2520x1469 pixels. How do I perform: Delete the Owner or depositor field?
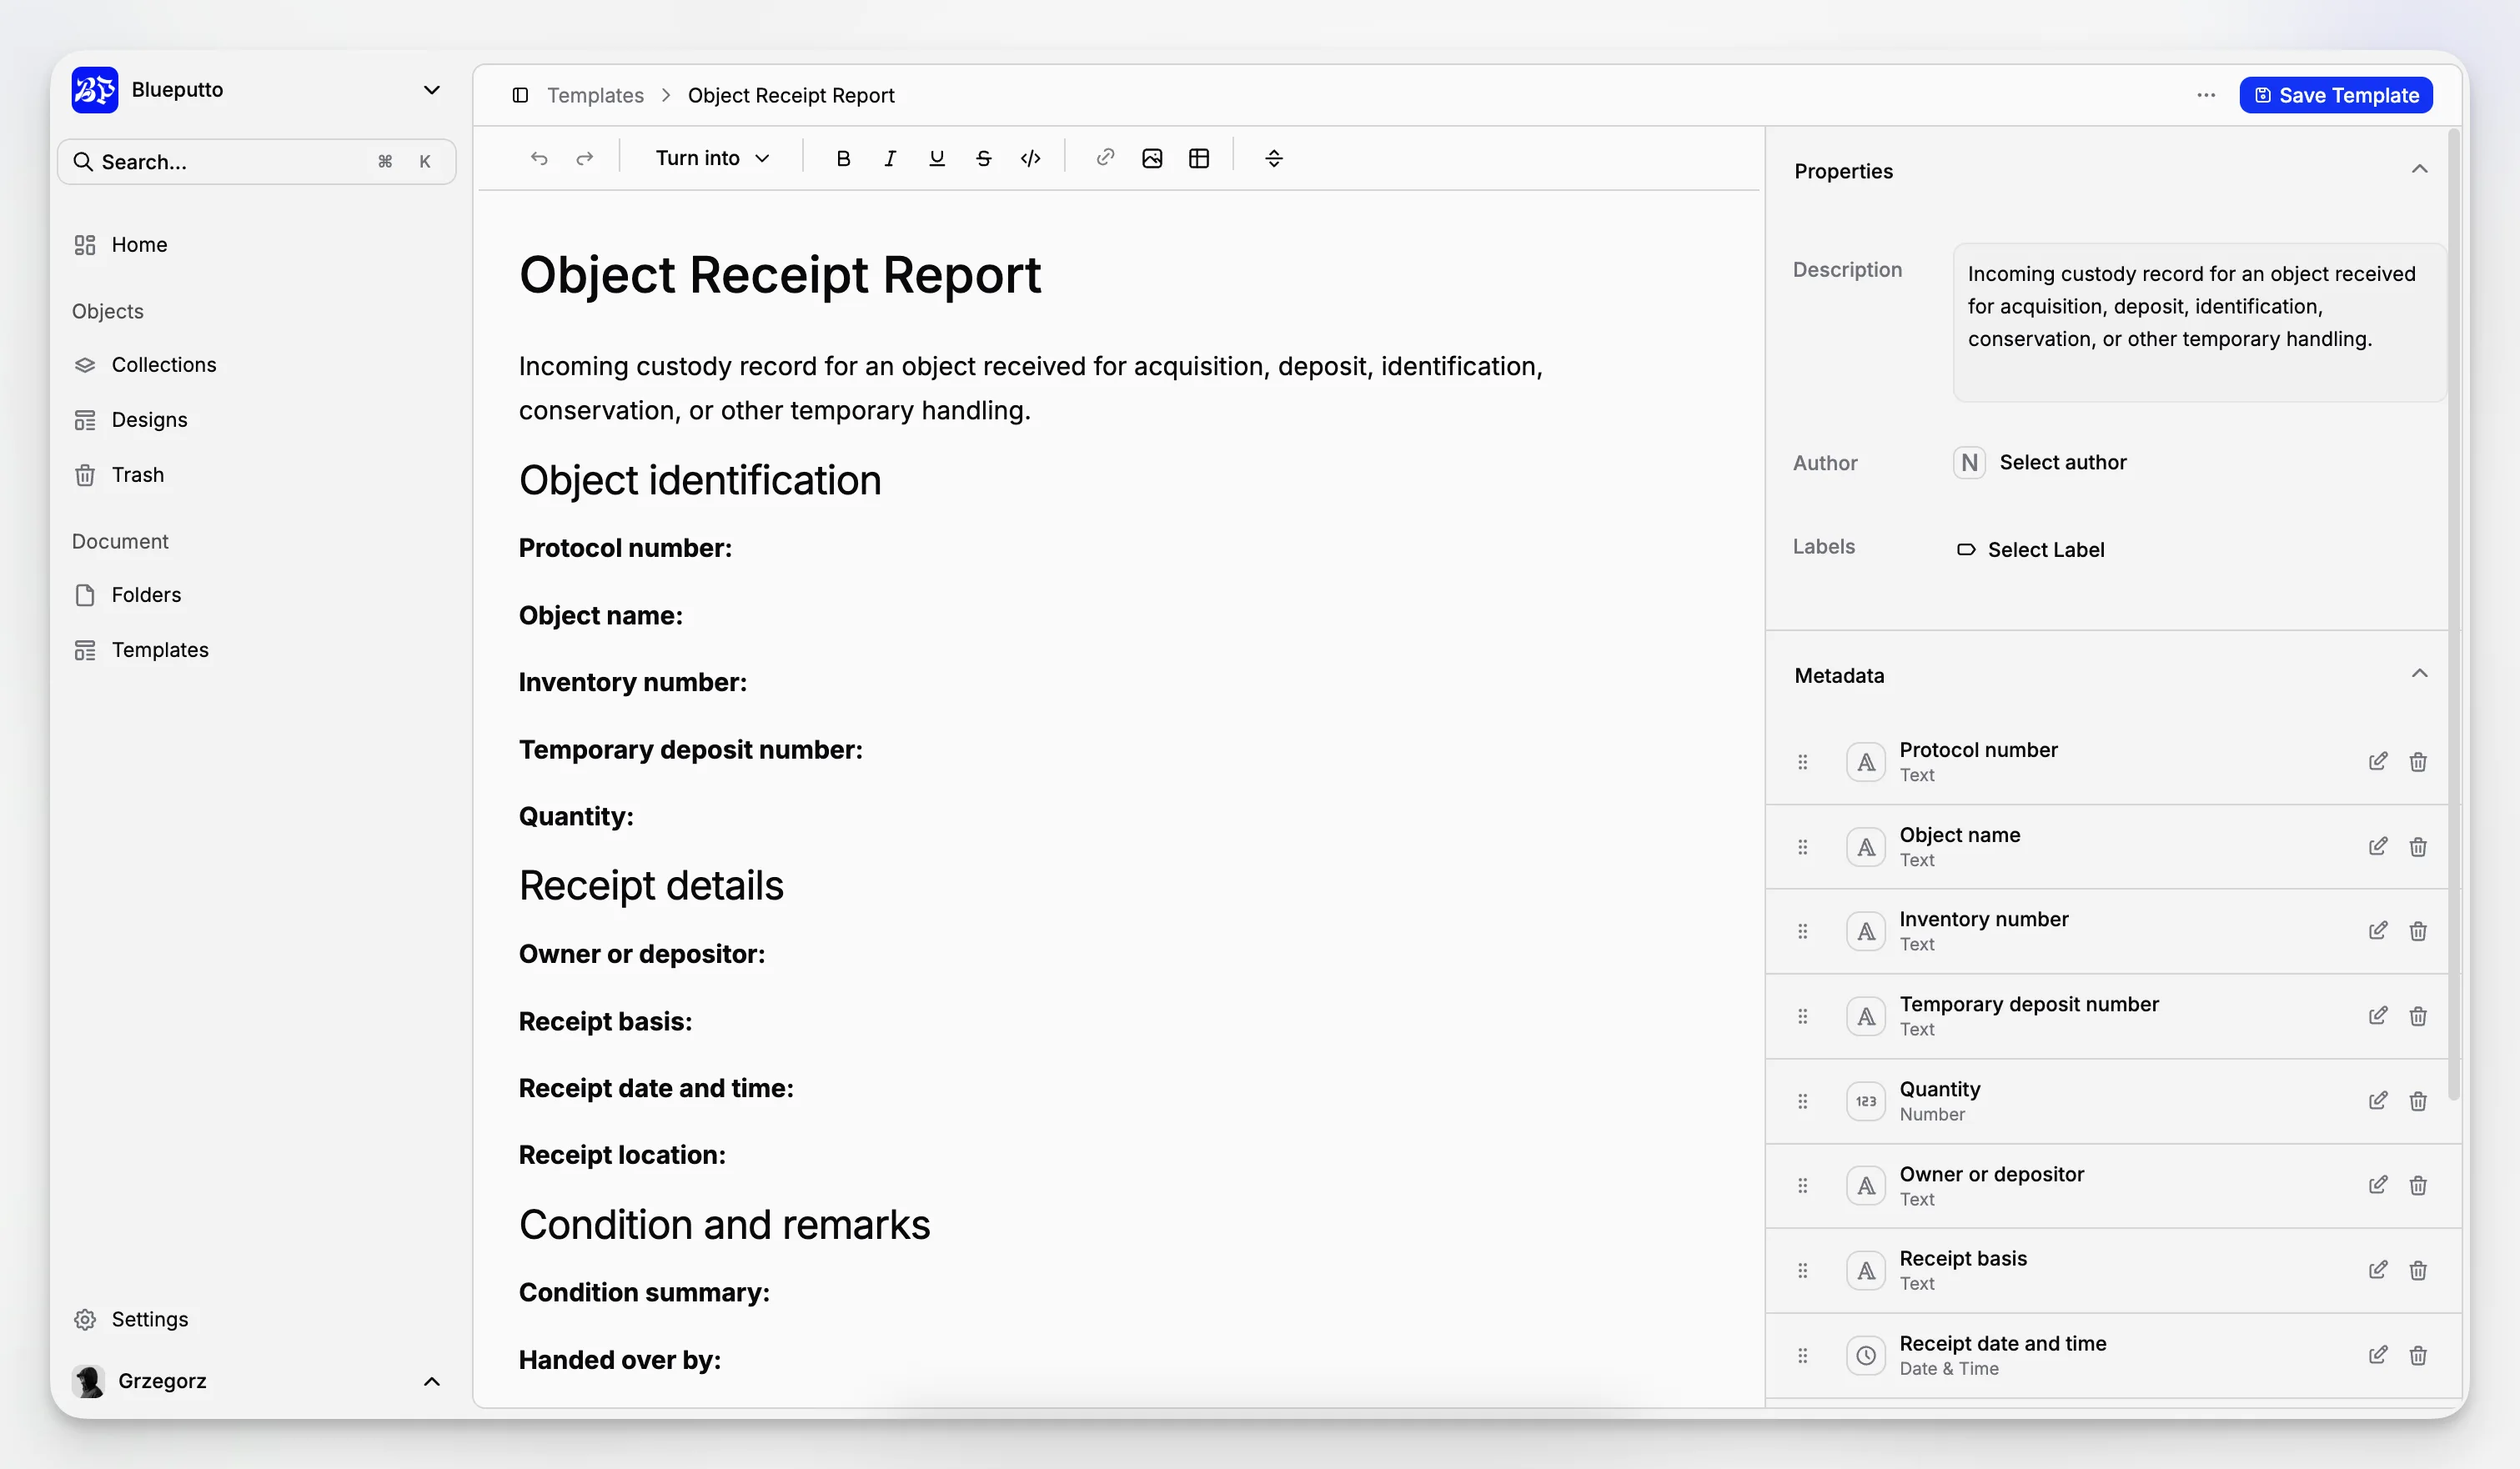[2418, 1185]
